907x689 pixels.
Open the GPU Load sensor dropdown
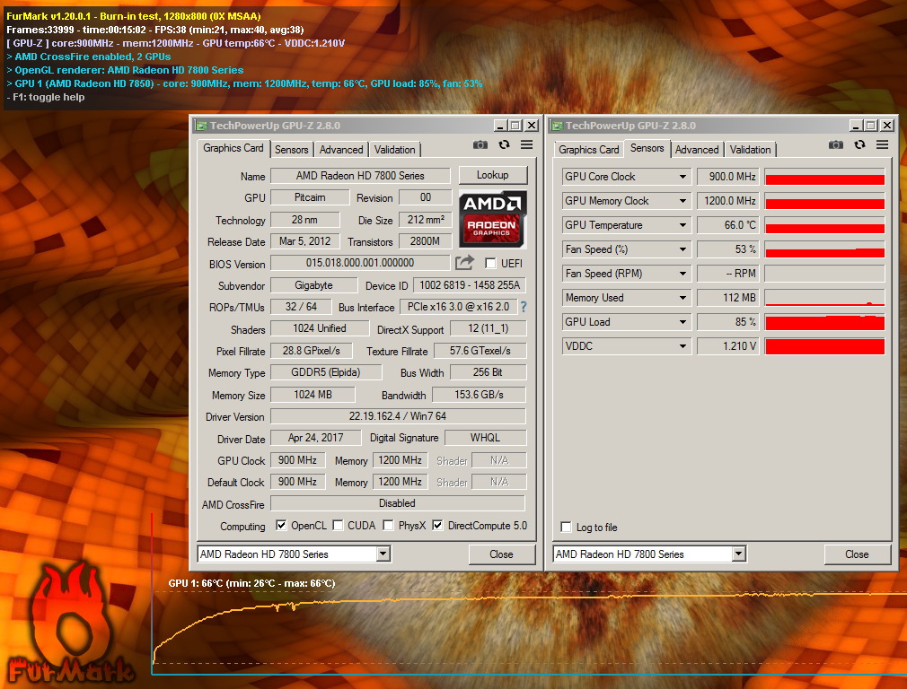(x=682, y=323)
